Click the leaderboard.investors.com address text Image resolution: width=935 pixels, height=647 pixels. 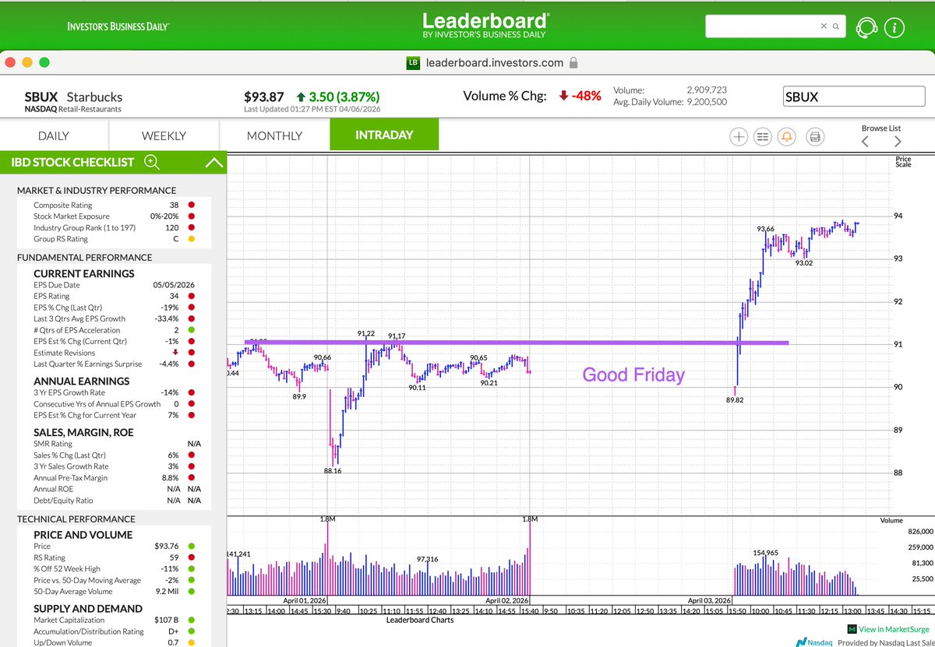pos(495,63)
